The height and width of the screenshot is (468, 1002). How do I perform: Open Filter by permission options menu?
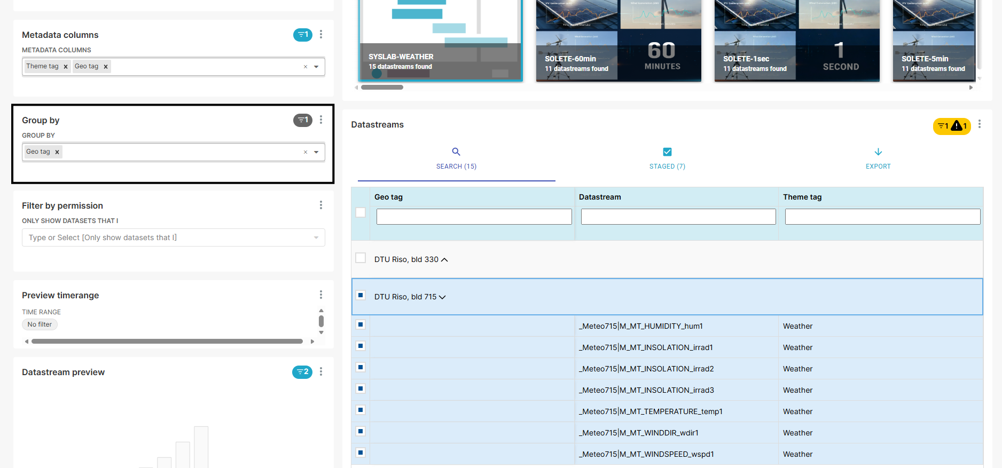click(321, 205)
